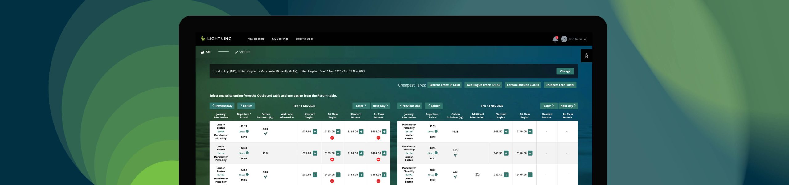Open the Cheapest Fare Finder
This screenshot has height=185, width=789.
[560, 85]
